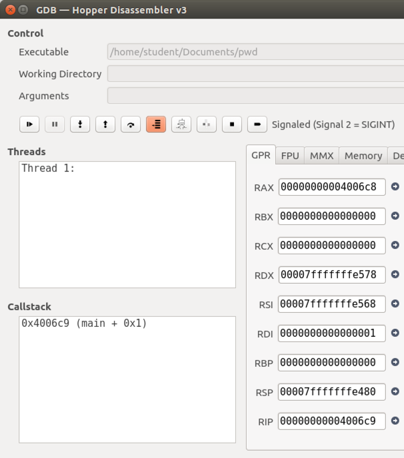The image size is (404, 458).
Task: Click the arrow icon next to RSP
Action: pos(395,391)
